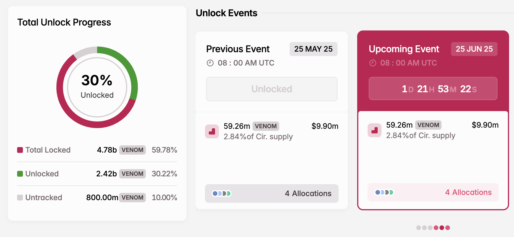Click the VENOM badge beside 4.78b
Image resolution: width=514 pixels, height=237 pixels.
[x=132, y=150]
